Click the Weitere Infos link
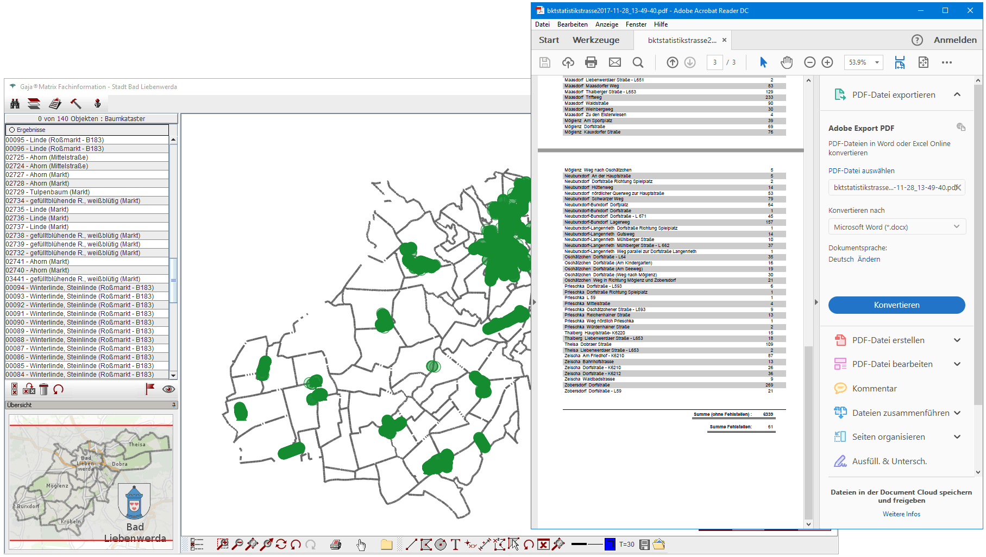 [901, 514]
